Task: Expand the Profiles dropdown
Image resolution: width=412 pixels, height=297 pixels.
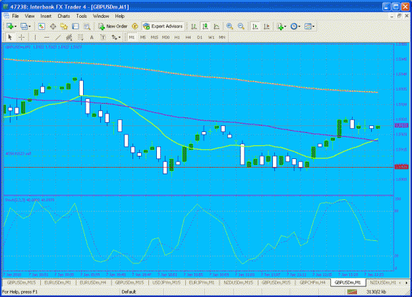Action: click(30, 26)
